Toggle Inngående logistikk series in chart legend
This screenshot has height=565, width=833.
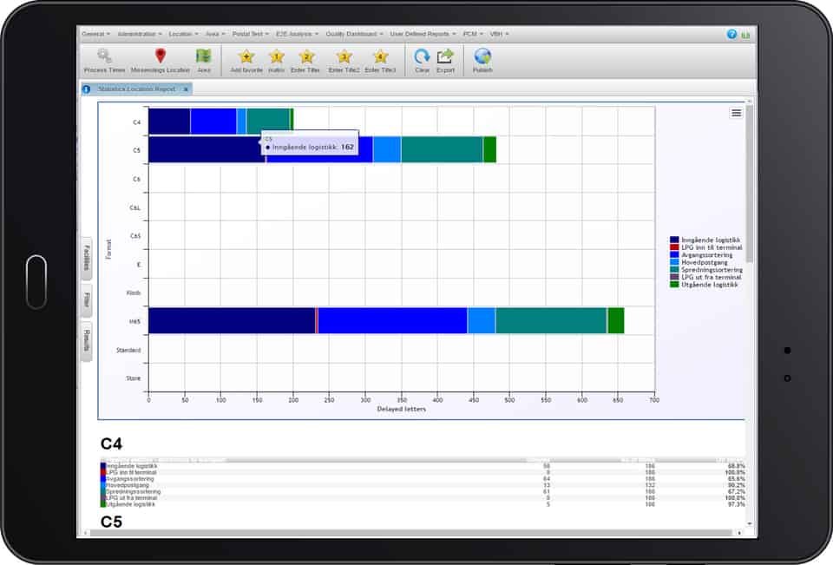(x=705, y=240)
